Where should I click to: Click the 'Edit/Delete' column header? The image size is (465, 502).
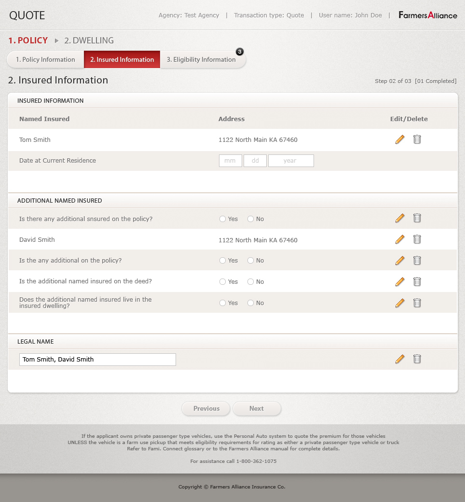tap(409, 119)
